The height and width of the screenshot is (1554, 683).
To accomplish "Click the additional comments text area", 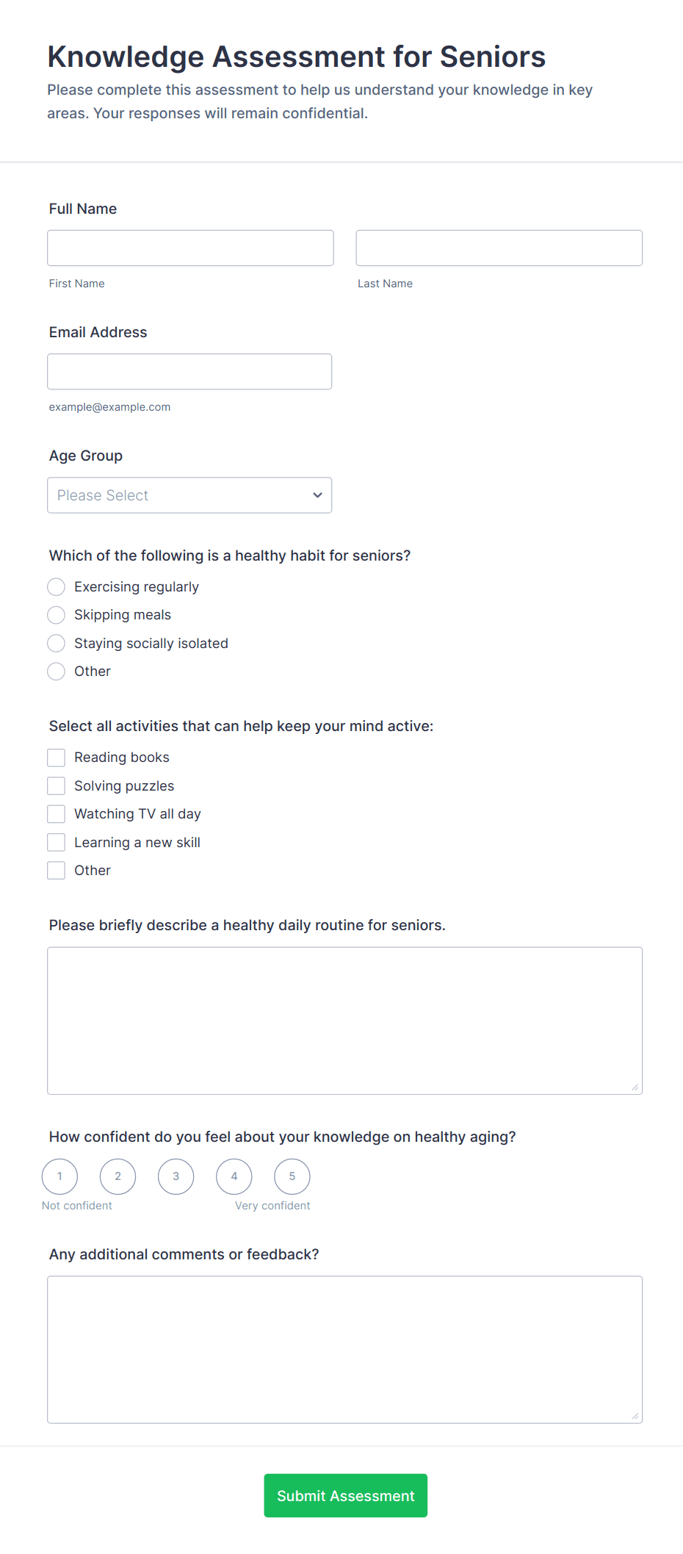I will pyautogui.click(x=344, y=1349).
